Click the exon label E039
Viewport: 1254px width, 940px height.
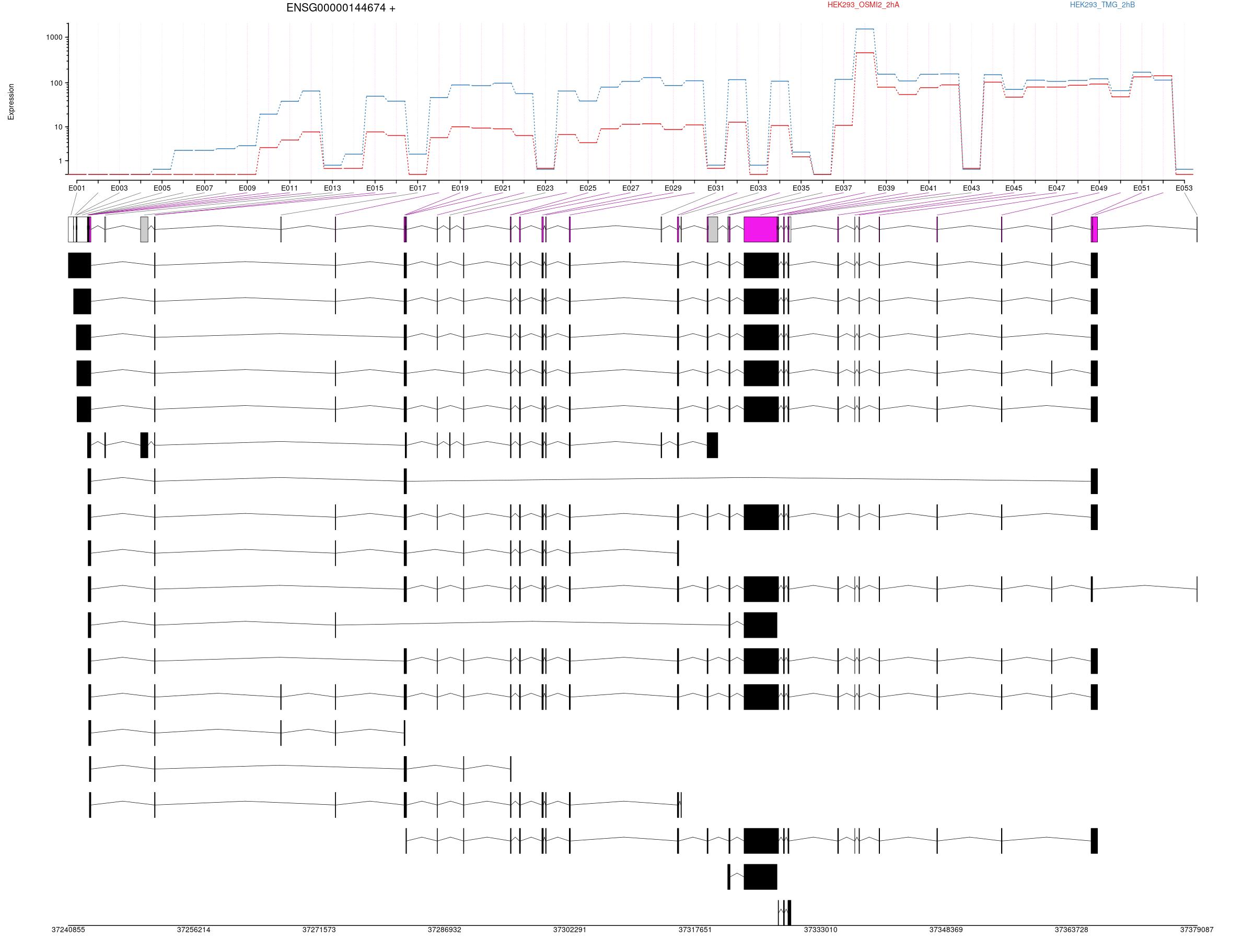887,188
